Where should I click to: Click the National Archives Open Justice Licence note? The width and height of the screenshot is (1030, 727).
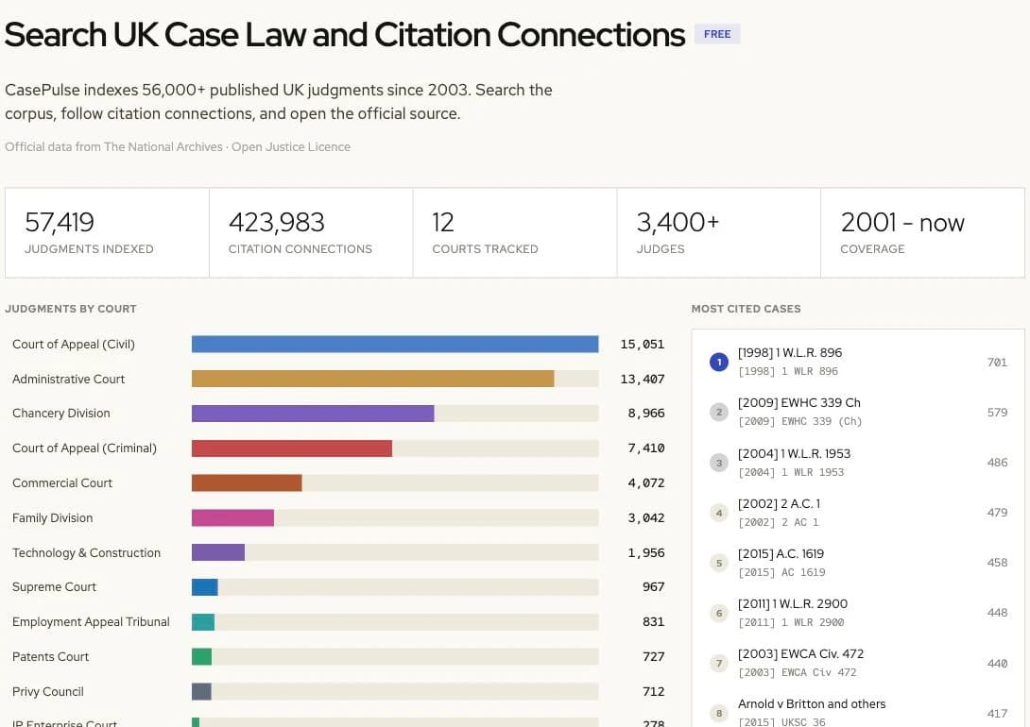[178, 147]
